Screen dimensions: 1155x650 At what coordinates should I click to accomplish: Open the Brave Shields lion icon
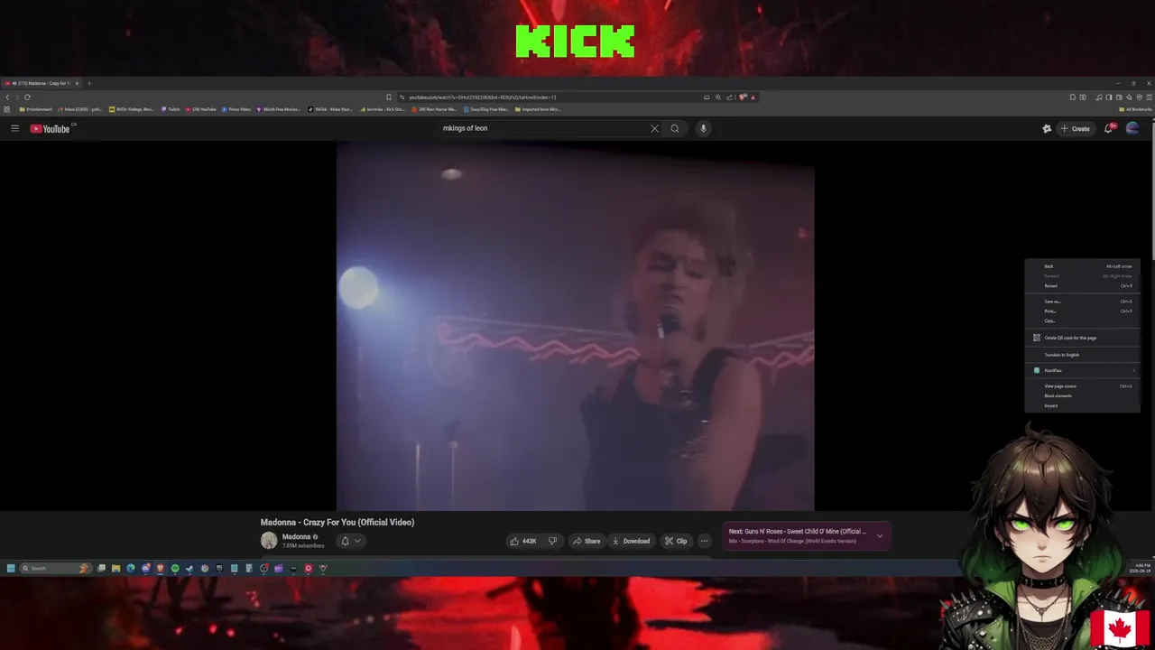click(742, 97)
